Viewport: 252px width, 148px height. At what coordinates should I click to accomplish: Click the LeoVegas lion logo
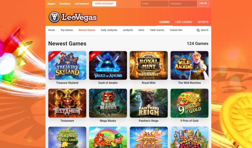(x=54, y=17)
